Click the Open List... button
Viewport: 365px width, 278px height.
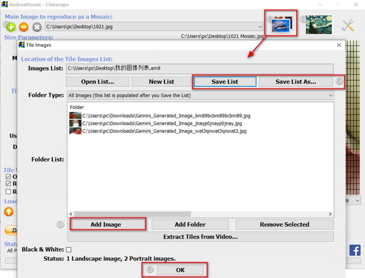tap(97, 82)
